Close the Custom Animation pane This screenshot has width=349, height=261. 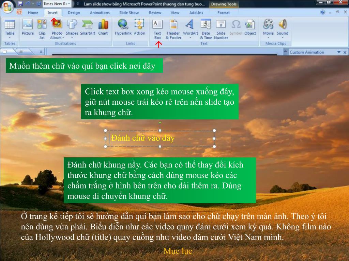click(345, 52)
